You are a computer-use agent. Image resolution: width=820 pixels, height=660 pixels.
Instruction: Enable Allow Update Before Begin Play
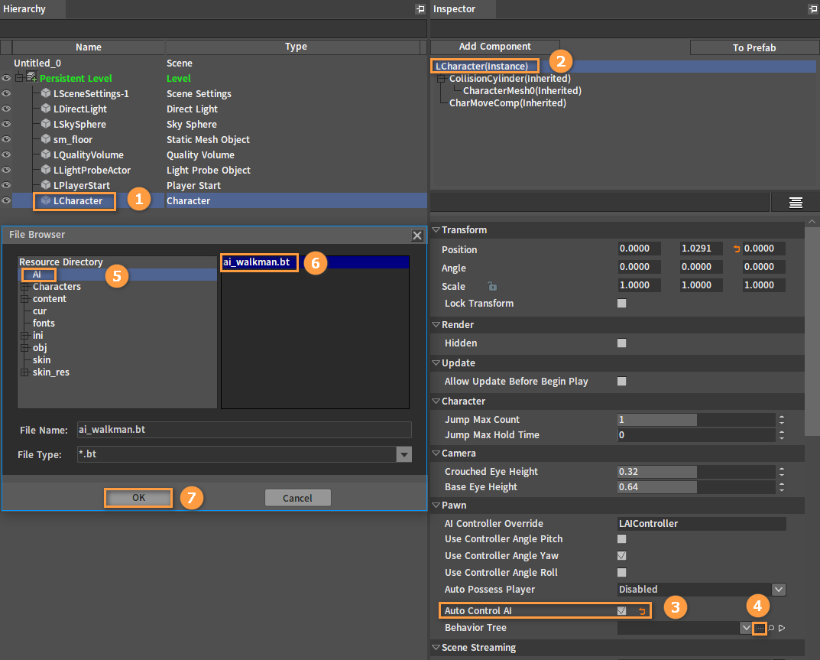pos(622,381)
